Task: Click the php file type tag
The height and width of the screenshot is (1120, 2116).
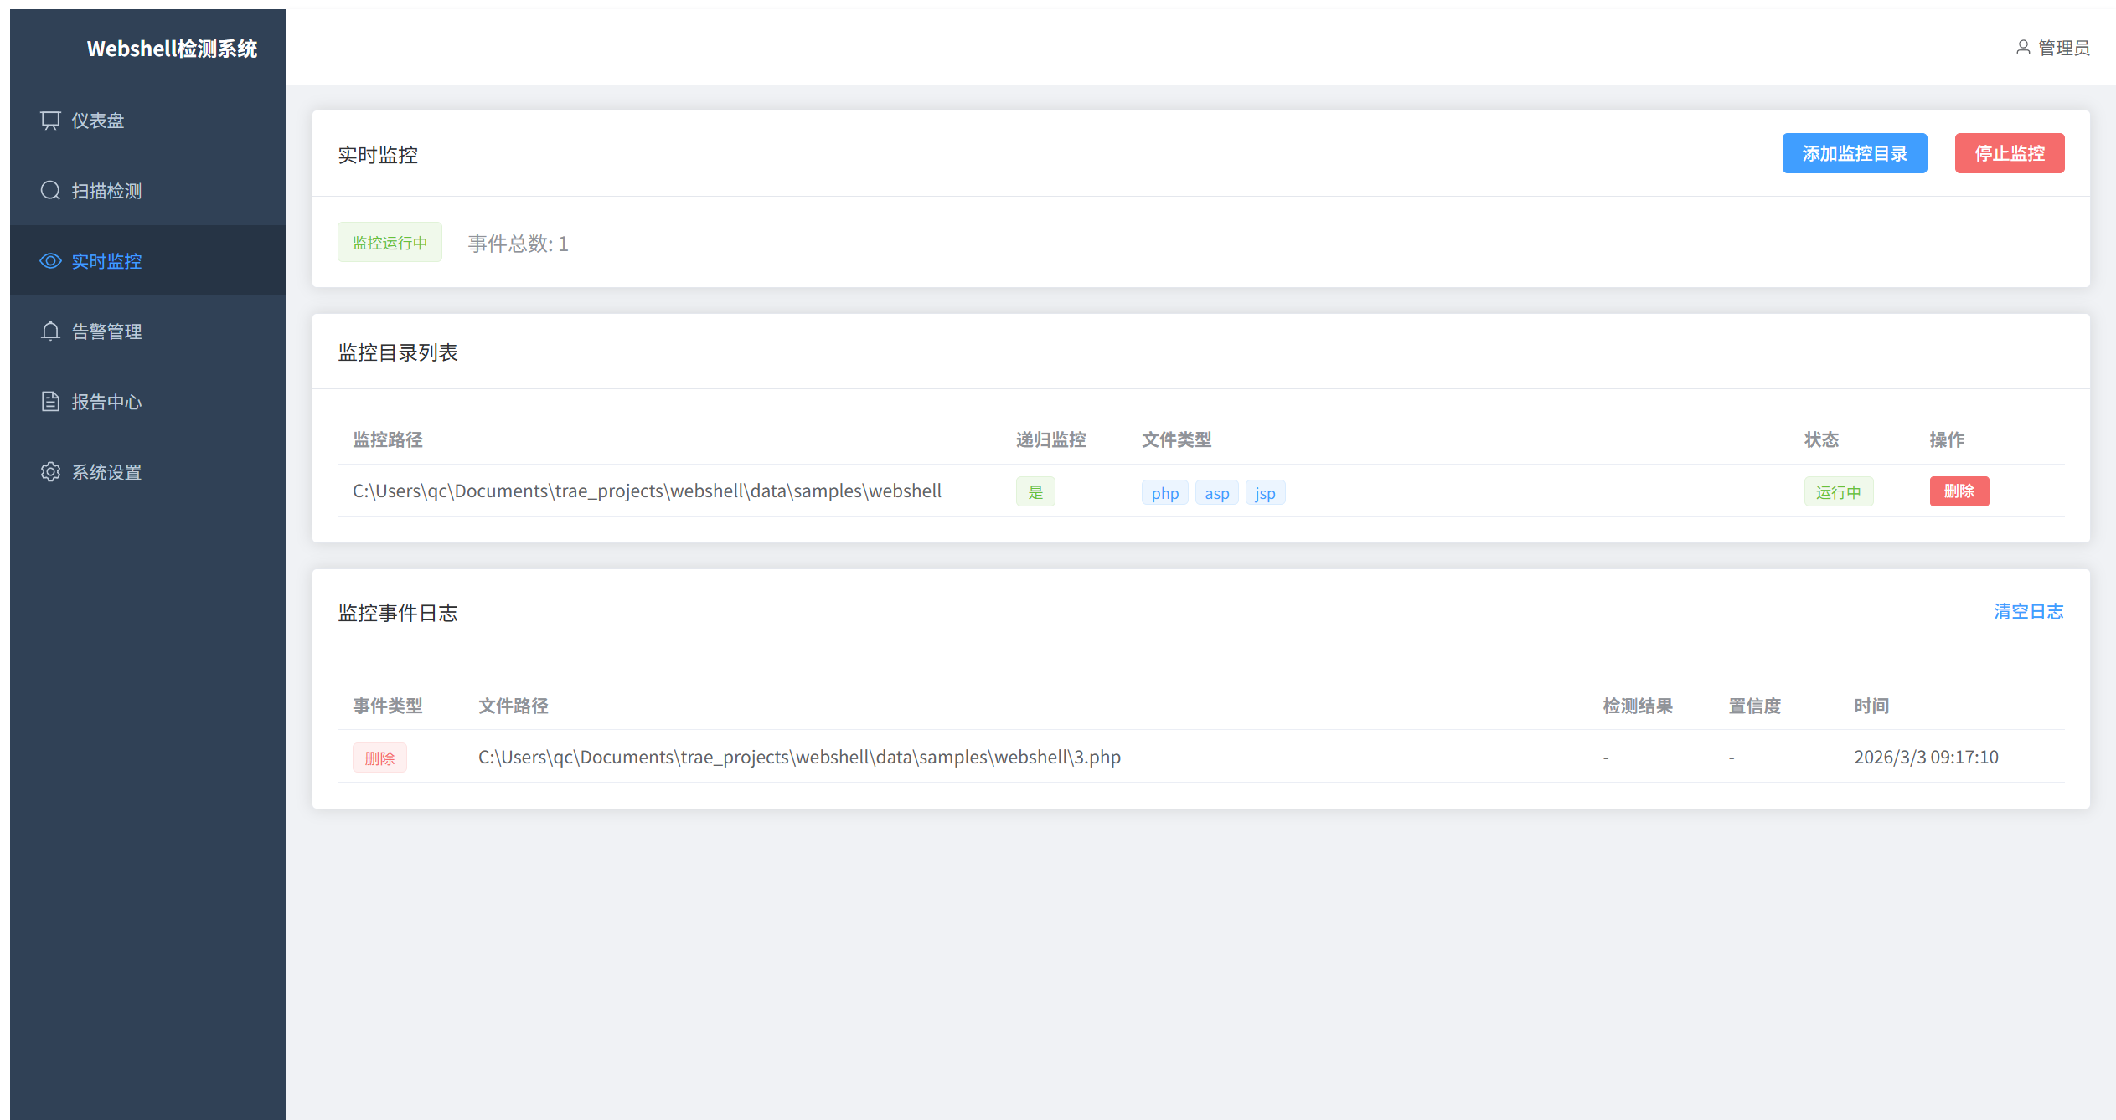Action: click(x=1164, y=493)
